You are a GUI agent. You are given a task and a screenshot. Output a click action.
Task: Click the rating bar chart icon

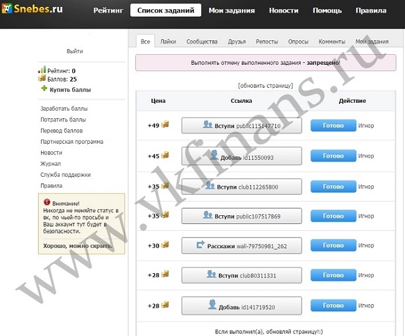coord(42,70)
